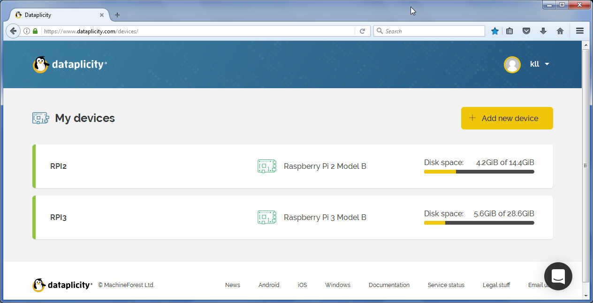
Task: Click the RPI2 disk space usage bar
Action: (x=479, y=172)
